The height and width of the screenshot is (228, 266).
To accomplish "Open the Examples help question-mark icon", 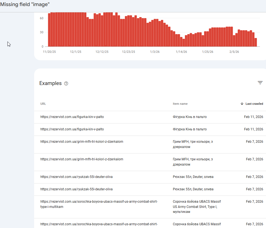I will pos(66,83).
